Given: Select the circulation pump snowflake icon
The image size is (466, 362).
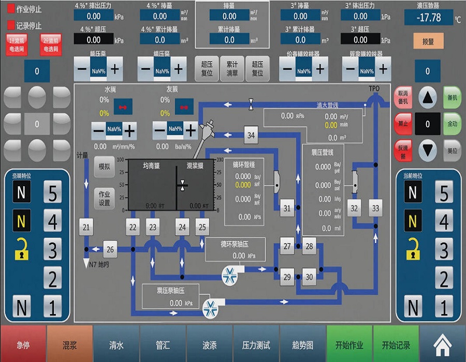Looking at the screenshot, I should (230, 275).
